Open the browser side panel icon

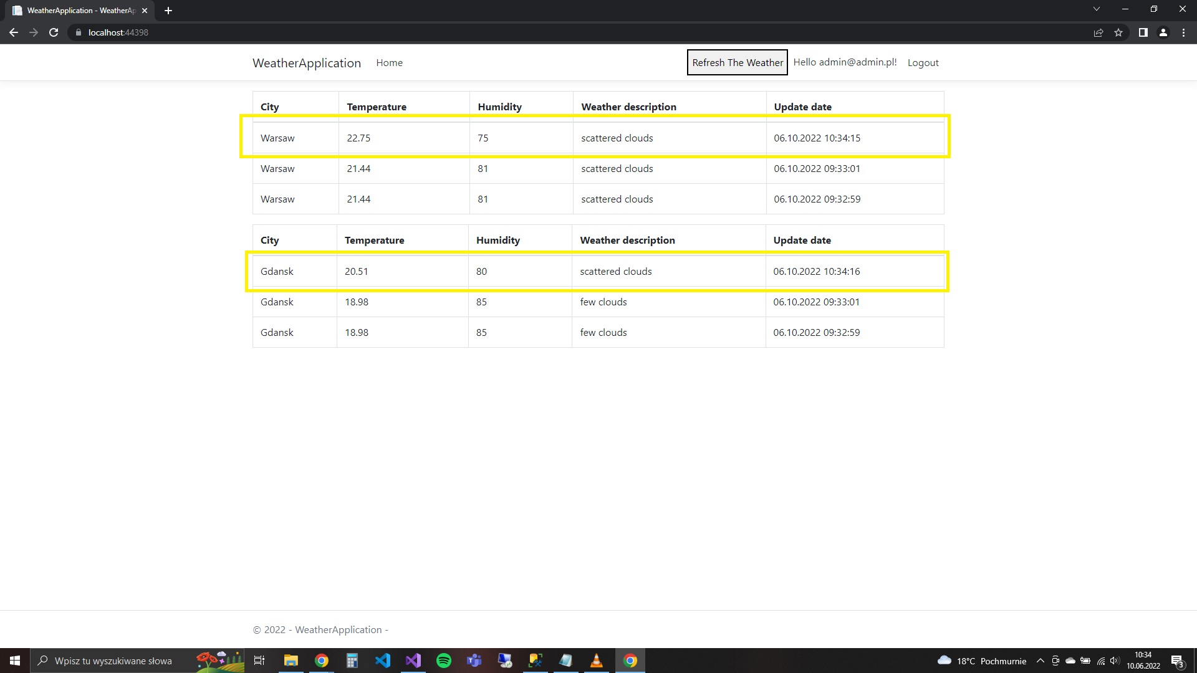coord(1143,32)
